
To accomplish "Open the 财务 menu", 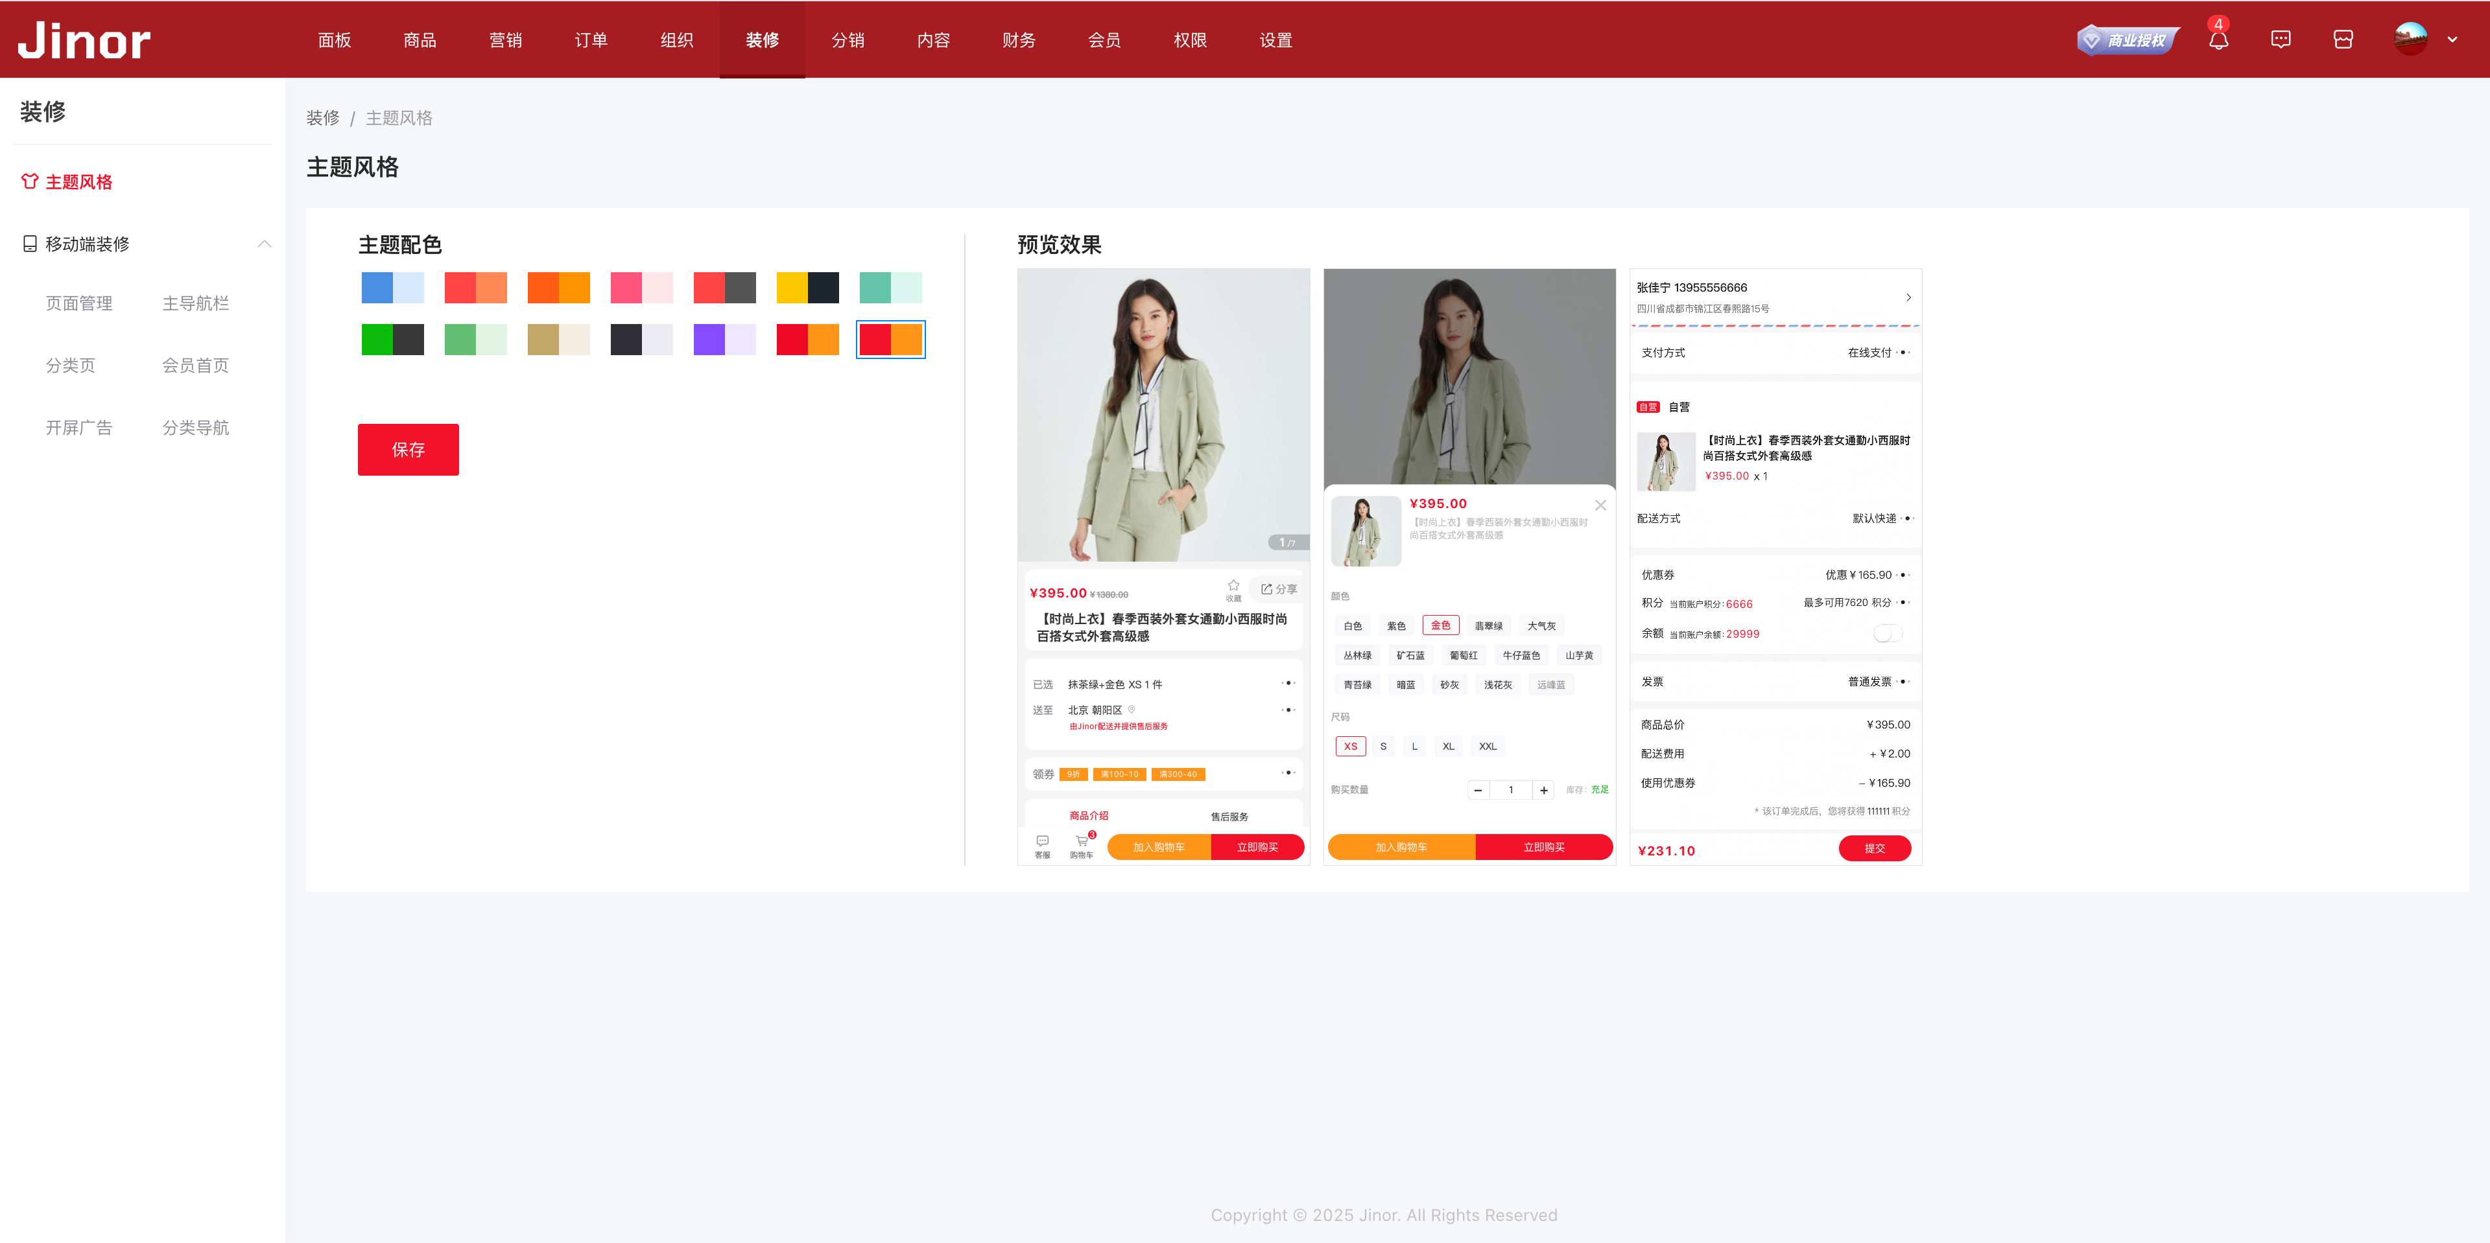I will point(1019,40).
